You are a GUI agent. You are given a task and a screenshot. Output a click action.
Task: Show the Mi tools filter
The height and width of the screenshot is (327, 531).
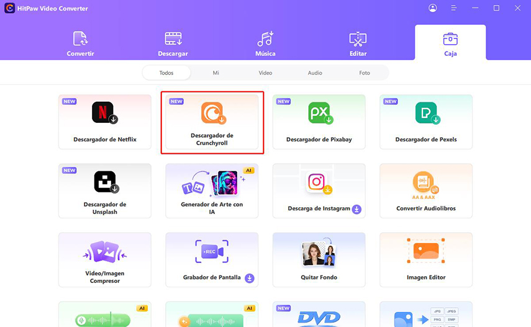pos(216,73)
